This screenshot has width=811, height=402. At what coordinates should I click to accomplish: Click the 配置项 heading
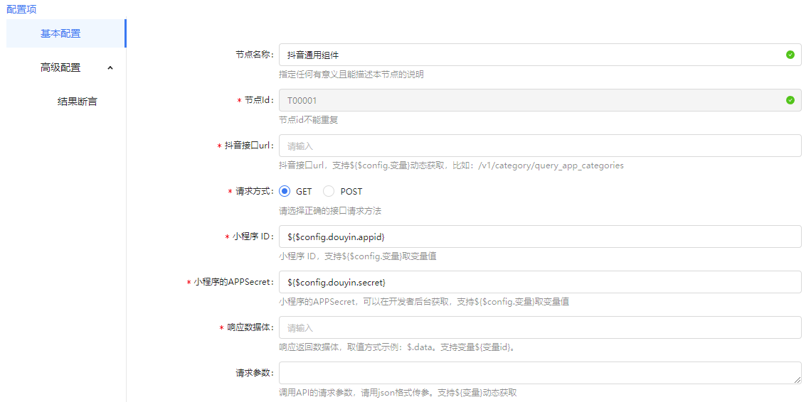coord(21,9)
